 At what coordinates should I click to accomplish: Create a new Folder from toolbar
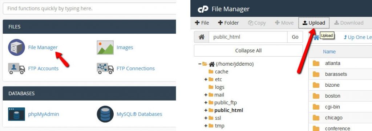pos(228,23)
